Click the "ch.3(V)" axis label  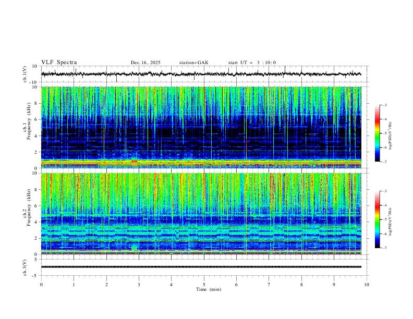click(x=25, y=267)
